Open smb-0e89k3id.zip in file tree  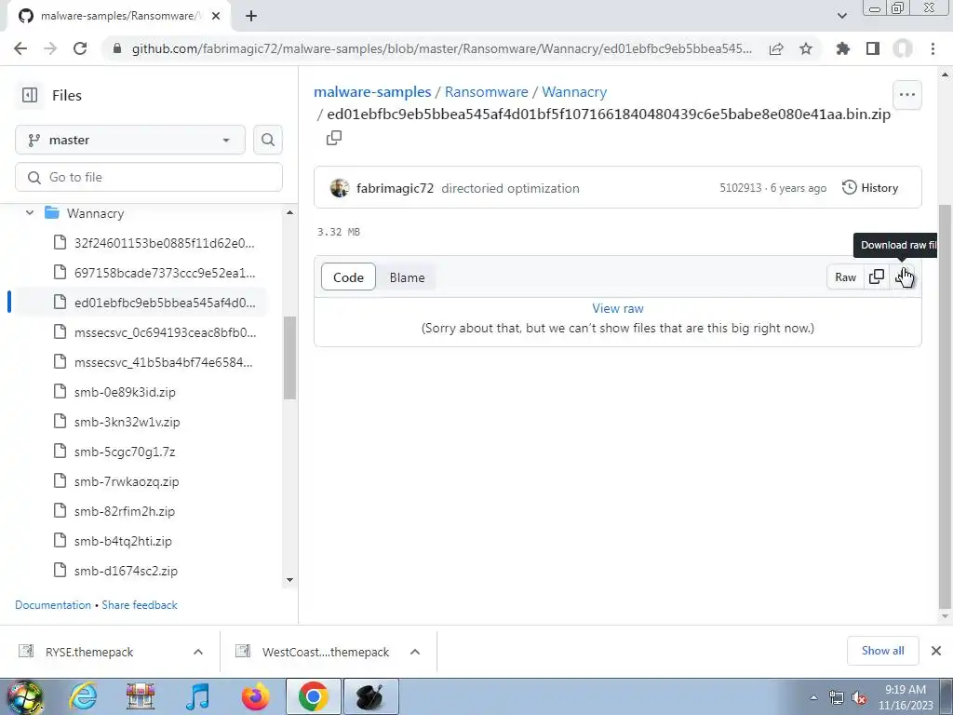[125, 392]
